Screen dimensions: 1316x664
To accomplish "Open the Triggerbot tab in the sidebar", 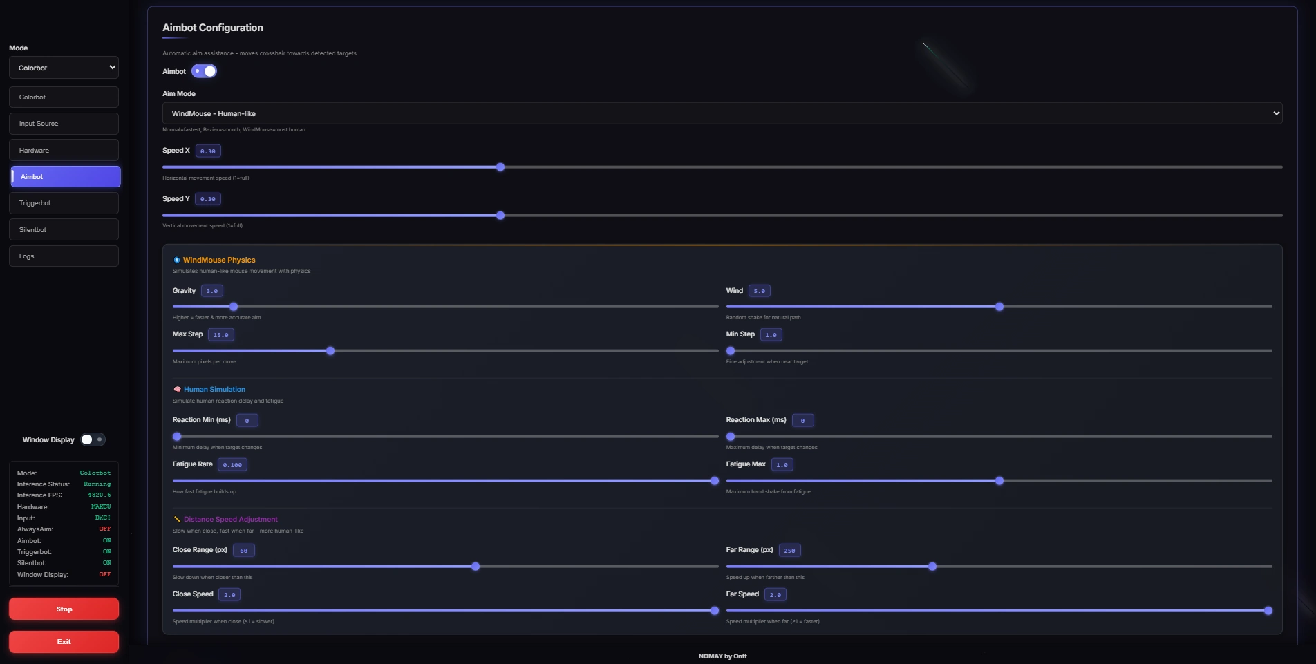I will [x=64, y=203].
